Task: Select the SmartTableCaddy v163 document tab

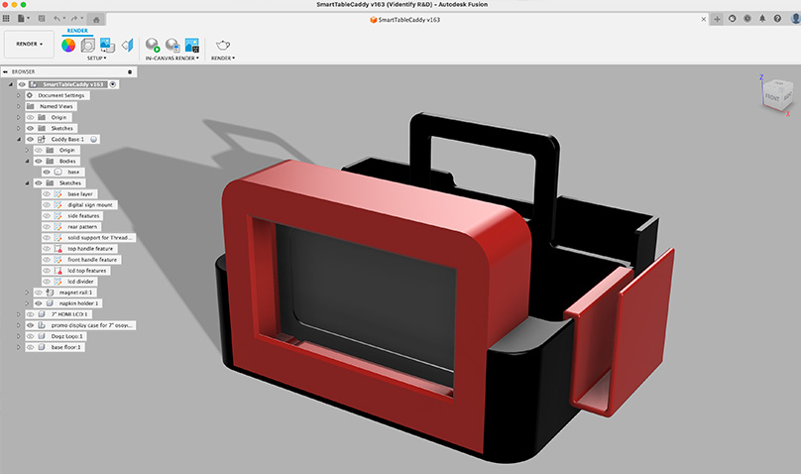Action: pos(404,20)
